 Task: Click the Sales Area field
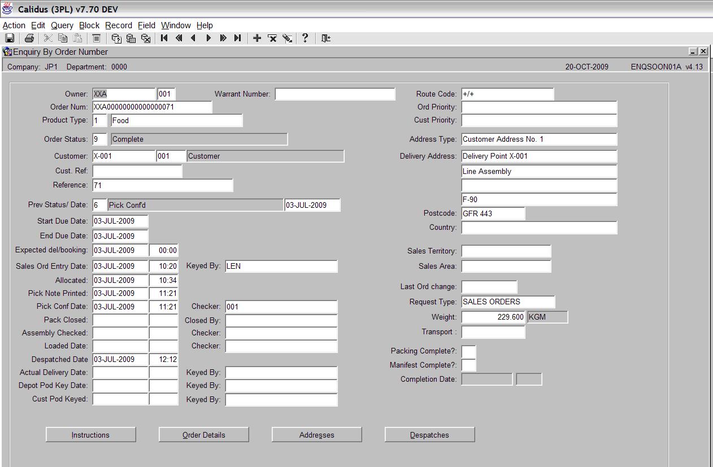point(506,266)
